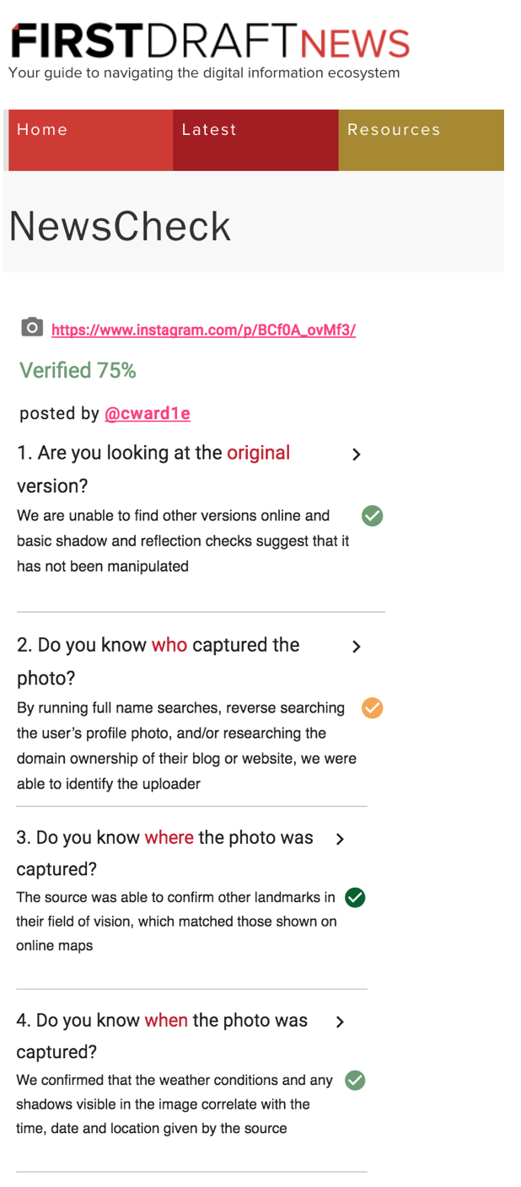Toggle the green checkmark for original version
The image size is (521, 1187).
point(372,516)
